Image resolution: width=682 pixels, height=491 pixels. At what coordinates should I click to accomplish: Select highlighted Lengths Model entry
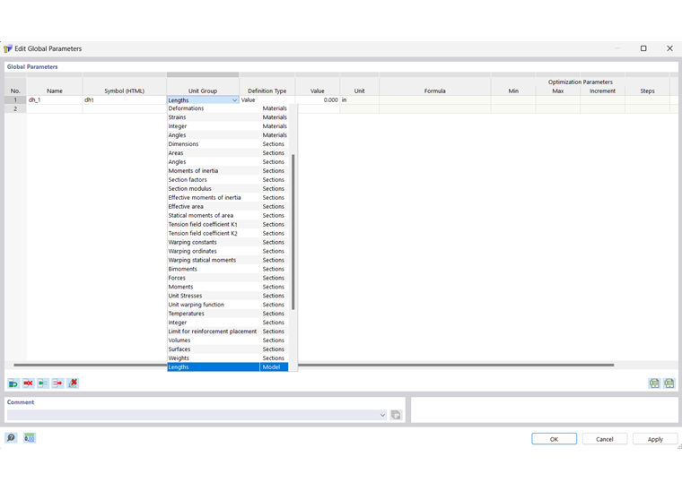tap(227, 366)
